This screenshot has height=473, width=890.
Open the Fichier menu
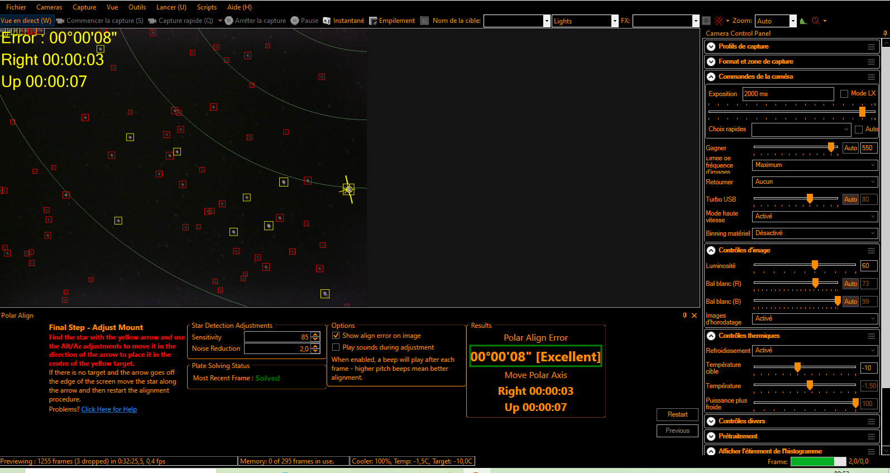point(16,7)
